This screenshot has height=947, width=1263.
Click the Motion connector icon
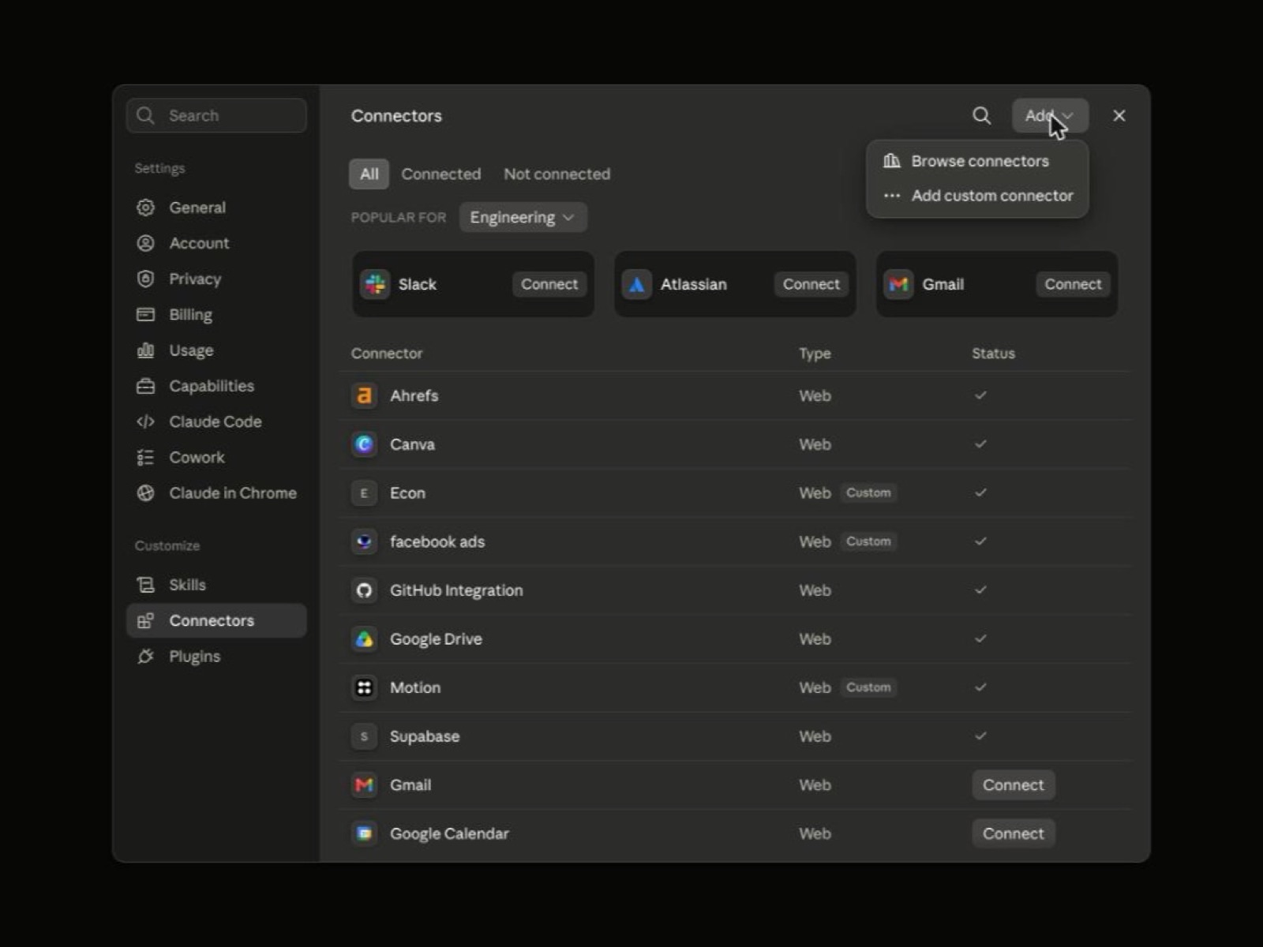click(364, 687)
